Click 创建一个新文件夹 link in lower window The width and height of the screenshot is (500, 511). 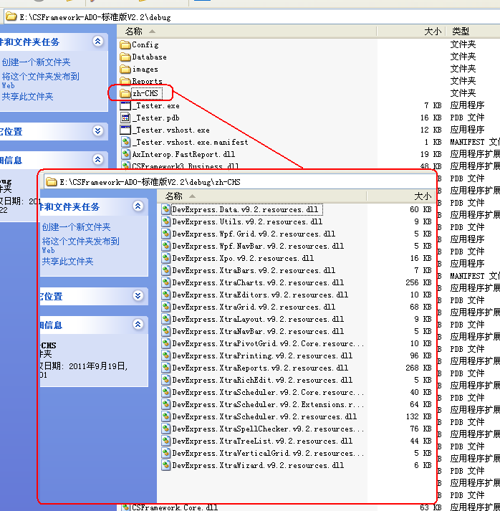(x=76, y=227)
